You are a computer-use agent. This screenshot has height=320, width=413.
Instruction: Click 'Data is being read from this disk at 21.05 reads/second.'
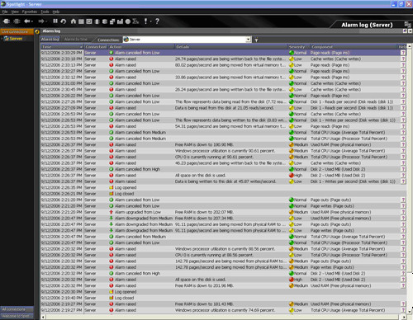pyautogui.click(x=225, y=108)
